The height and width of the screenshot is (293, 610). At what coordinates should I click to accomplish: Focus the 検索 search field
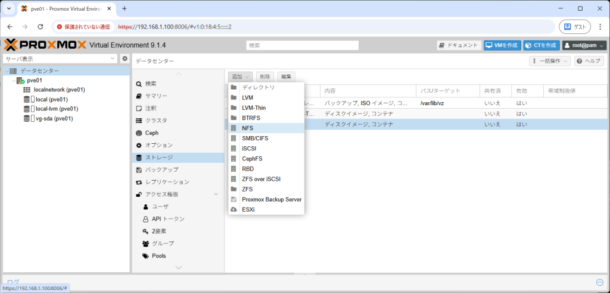coord(302,45)
